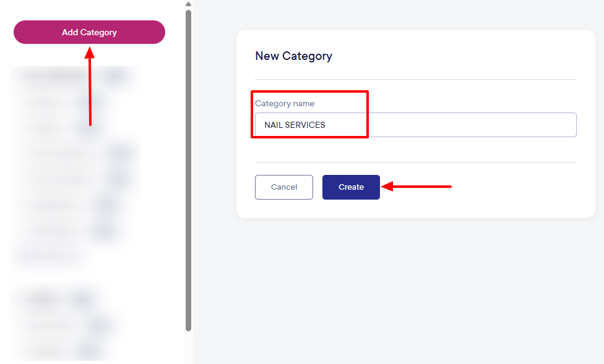Screen dimensions: 604x364
Task: Click the Add Category button
Action: tap(89, 32)
